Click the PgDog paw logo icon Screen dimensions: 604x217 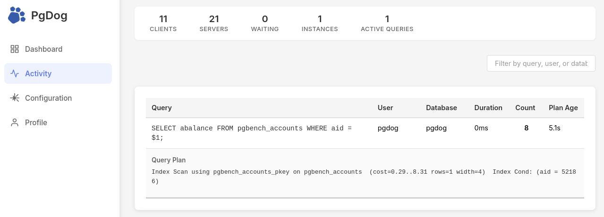(17, 16)
